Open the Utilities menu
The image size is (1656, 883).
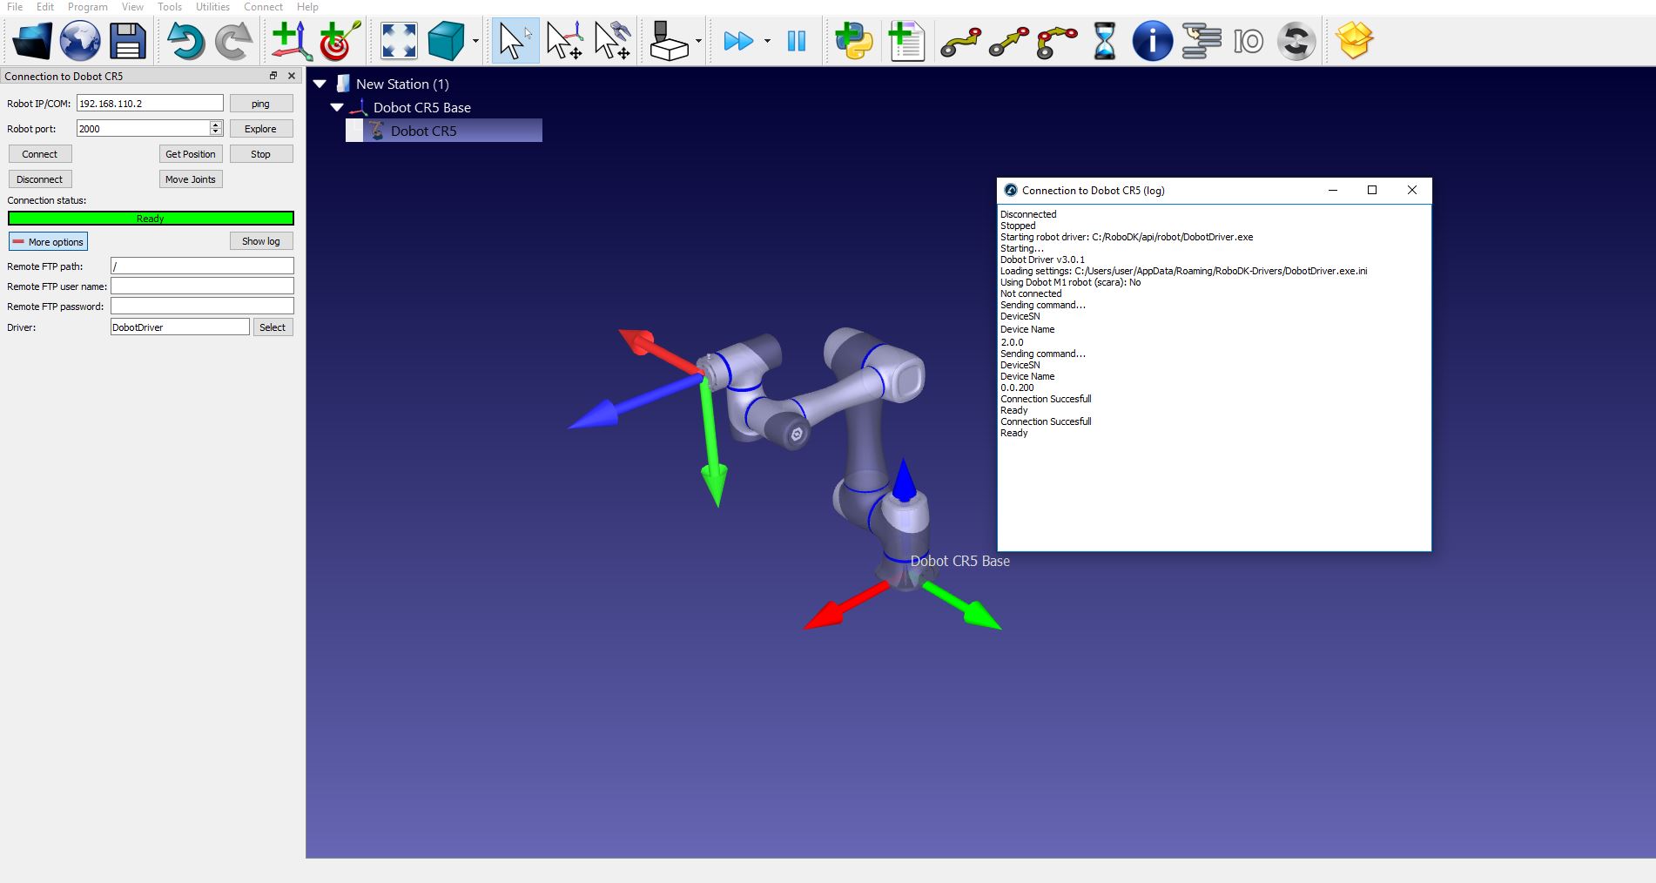pos(212,7)
